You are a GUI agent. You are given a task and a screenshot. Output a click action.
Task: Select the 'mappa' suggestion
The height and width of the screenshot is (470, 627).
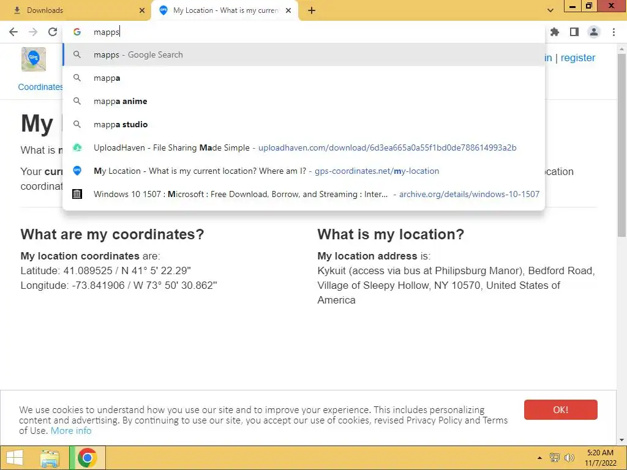pyautogui.click(x=304, y=78)
